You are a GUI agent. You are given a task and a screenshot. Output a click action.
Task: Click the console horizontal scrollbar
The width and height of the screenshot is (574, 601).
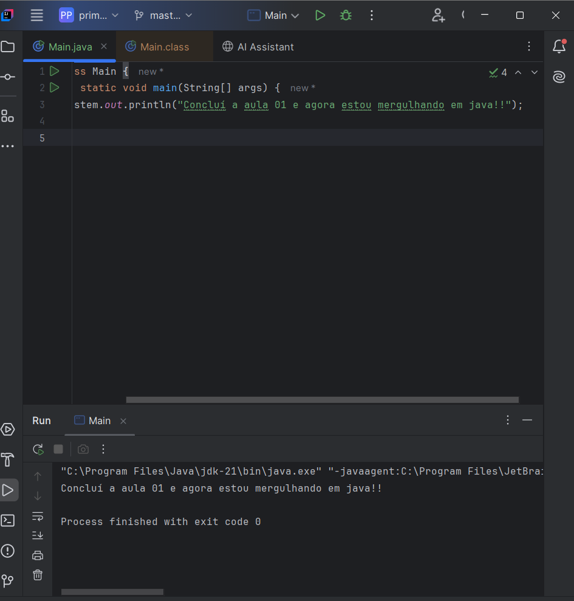[x=112, y=592]
